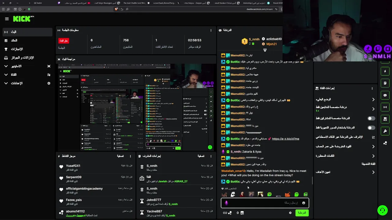This screenshot has width=392, height=220.
Task: Click the trash icon in top S_nmlh moderator row
Action: (x=142, y=167)
